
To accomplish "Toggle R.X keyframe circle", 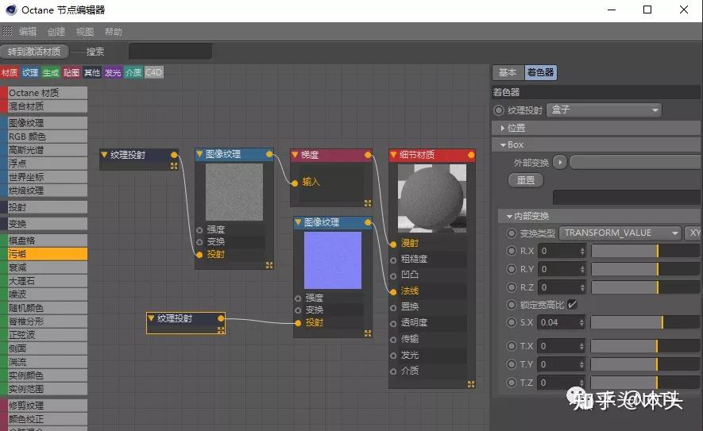I will point(512,251).
